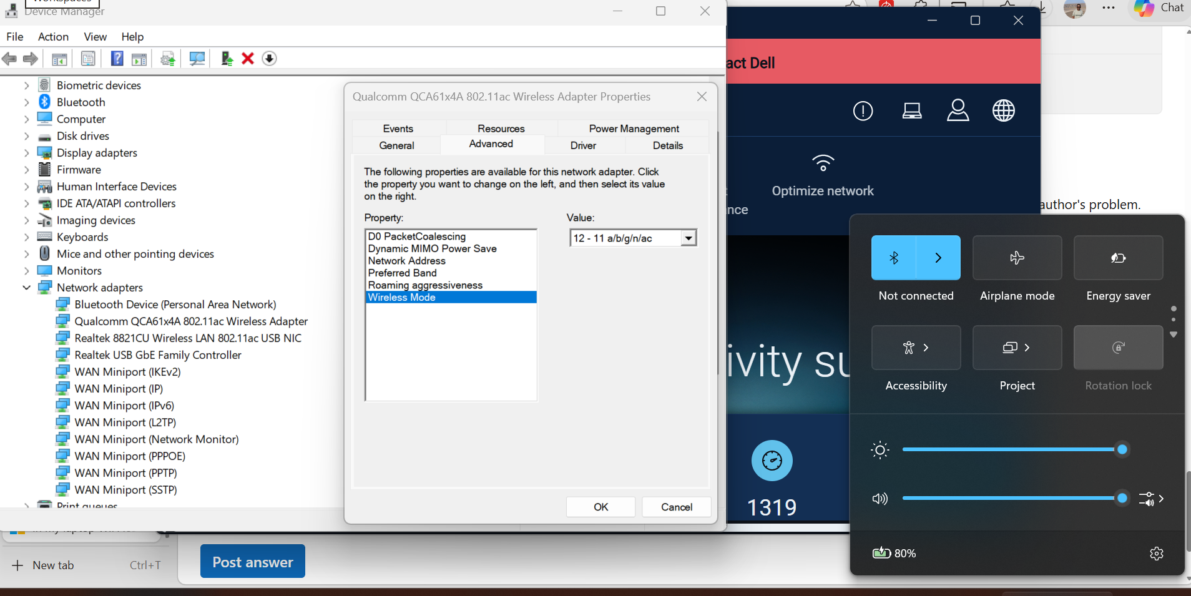Select Realtek 8821CU Wireless LAN adapter
The height and width of the screenshot is (596, 1191).
pyautogui.click(x=187, y=338)
